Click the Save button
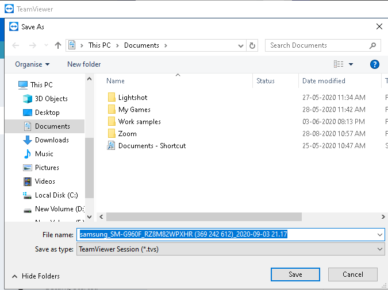Screen dimensions: 388x290 click(x=295, y=274)
